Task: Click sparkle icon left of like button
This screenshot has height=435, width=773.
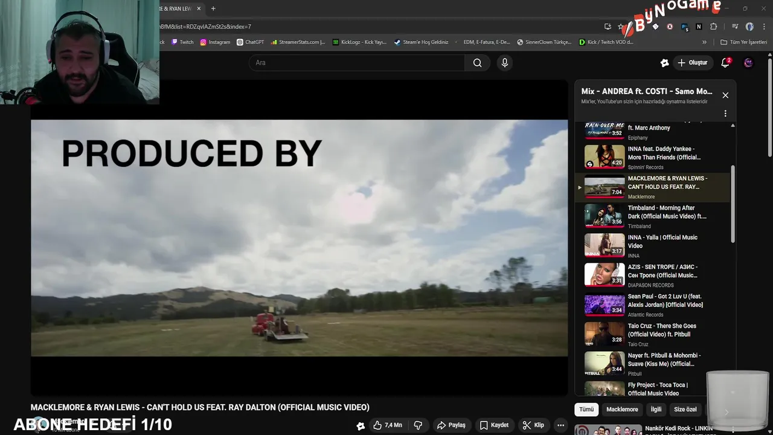Action: tap(361, 426)
